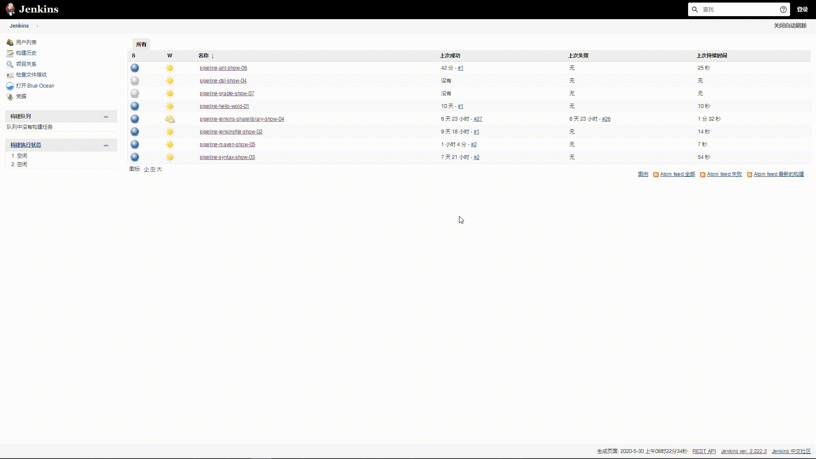Click the 查找 search input field
This screenshot has width=816, height=459.
tap(739, 9)
